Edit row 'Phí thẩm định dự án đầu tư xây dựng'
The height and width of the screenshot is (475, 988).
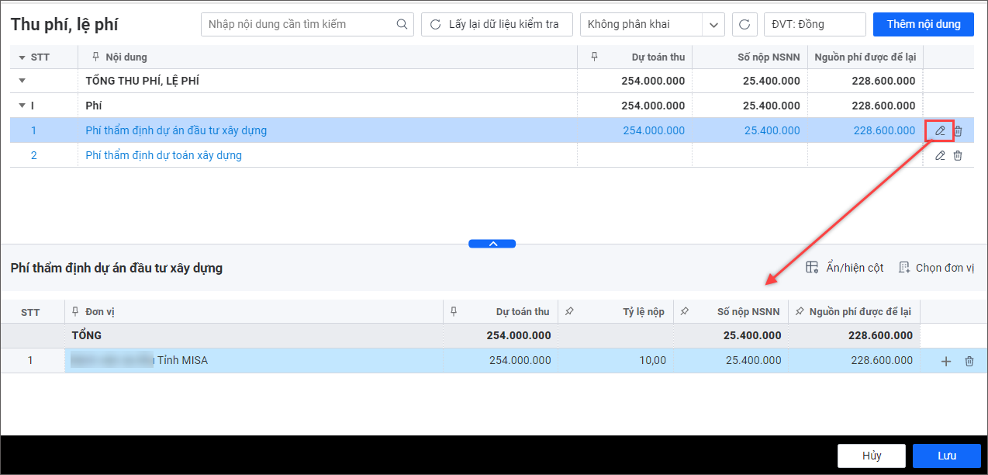(940, 130)
